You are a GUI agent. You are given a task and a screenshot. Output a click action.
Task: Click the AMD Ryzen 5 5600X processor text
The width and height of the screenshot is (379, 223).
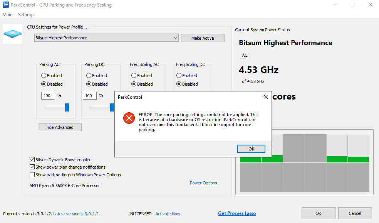click(65, 186)
